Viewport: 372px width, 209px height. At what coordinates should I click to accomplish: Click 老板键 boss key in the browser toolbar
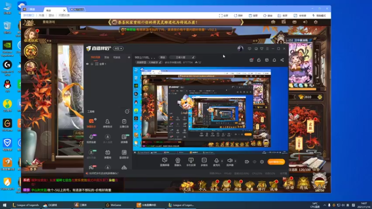(x=299, y=15)
